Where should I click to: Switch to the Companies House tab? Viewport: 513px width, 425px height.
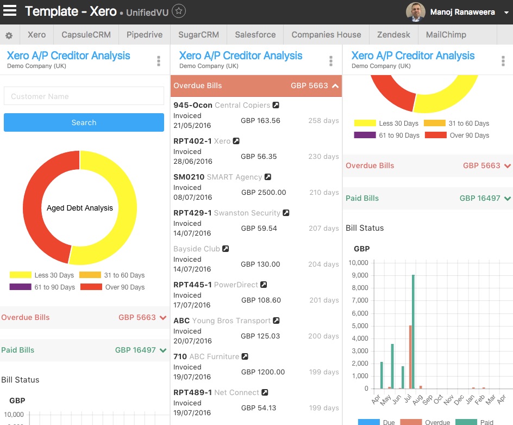pyautogui.click(x=326, y=35)
